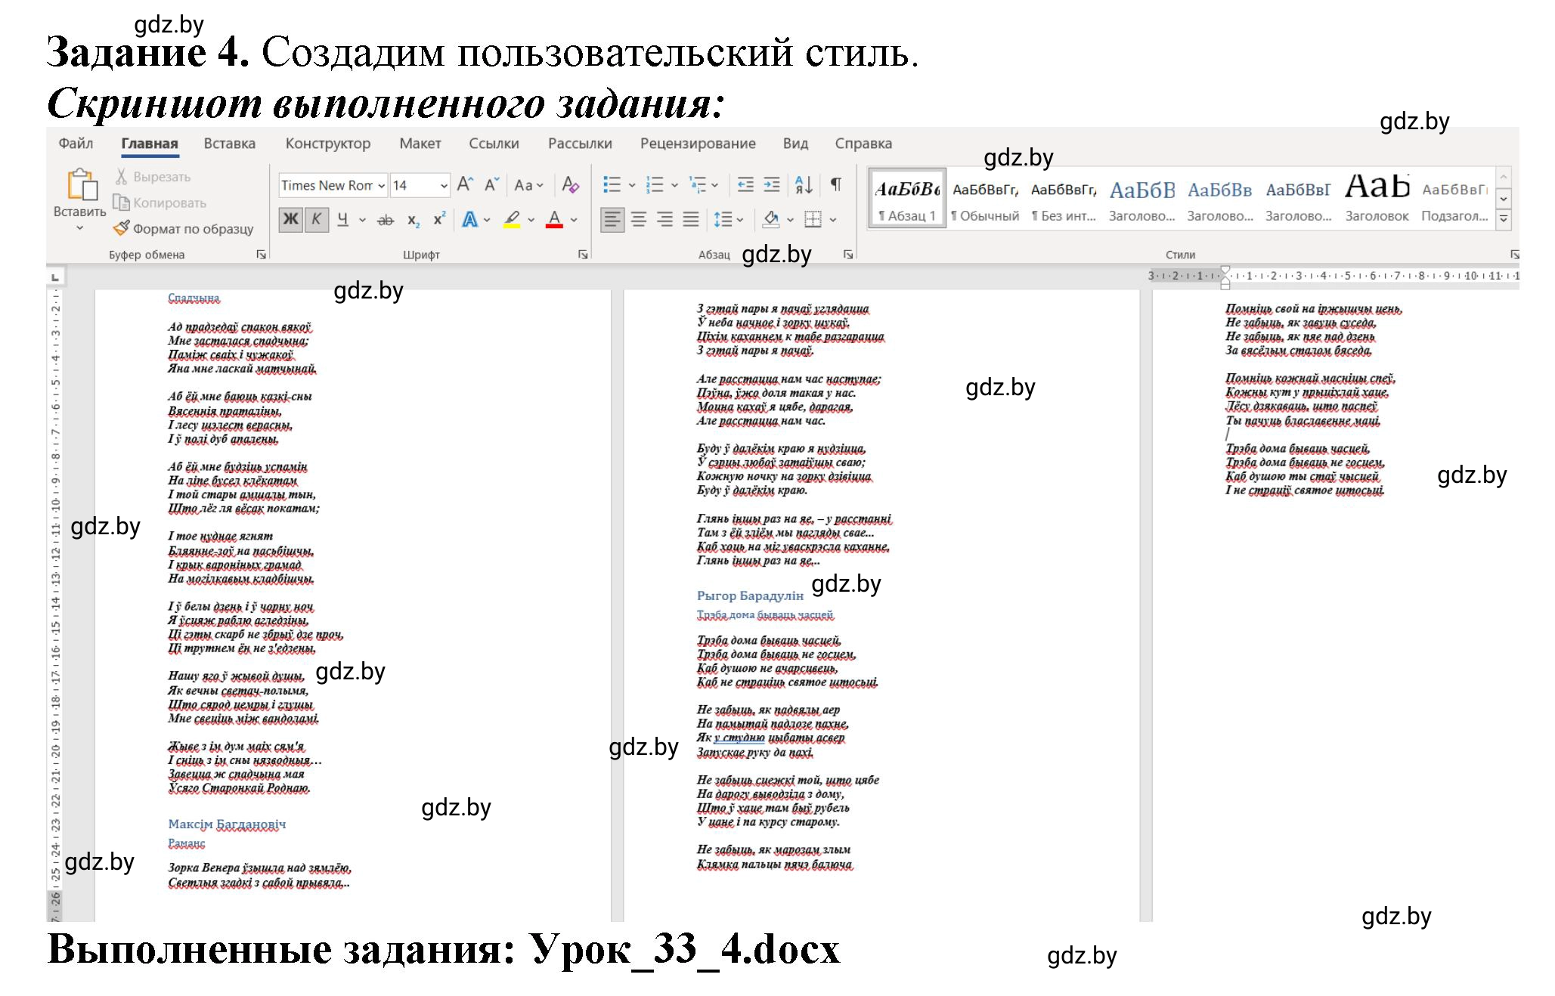Open the Вид tab
The height and width of the screenshot is (996, 1555).
(795, 144)
